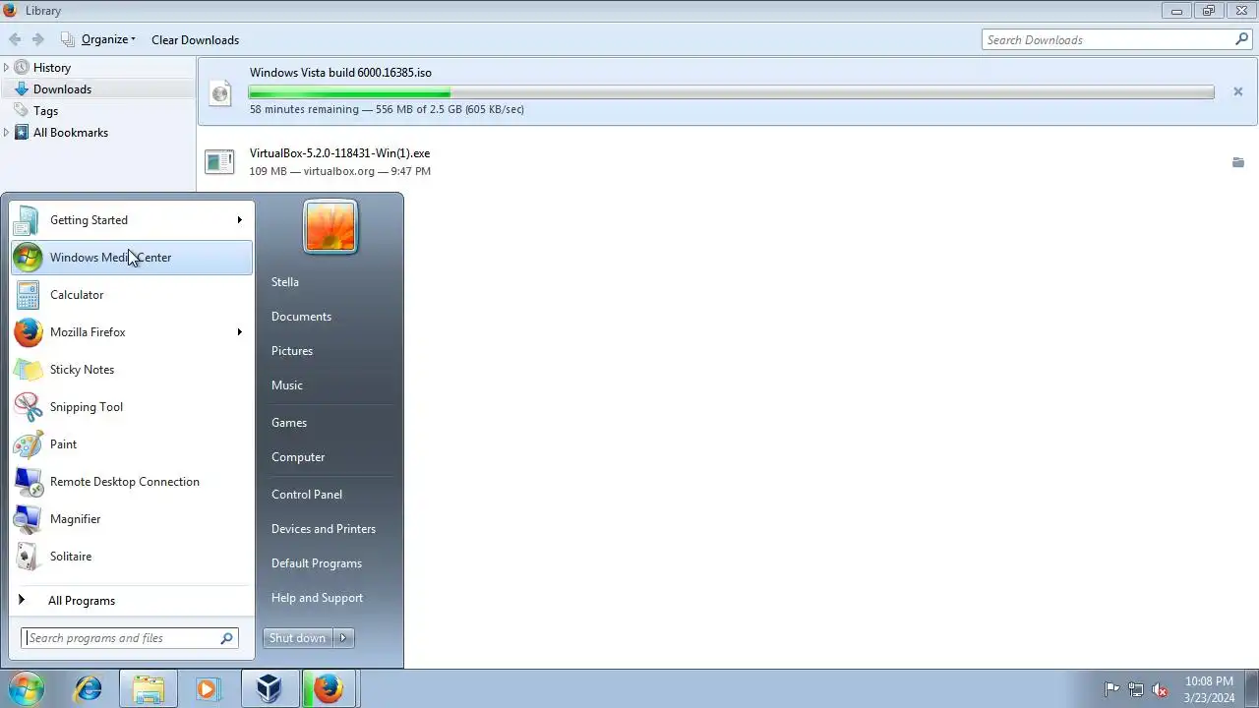This screenshot has width=1259, height=708.
Task: Open Devices and Printers
Action: (324, 529)
